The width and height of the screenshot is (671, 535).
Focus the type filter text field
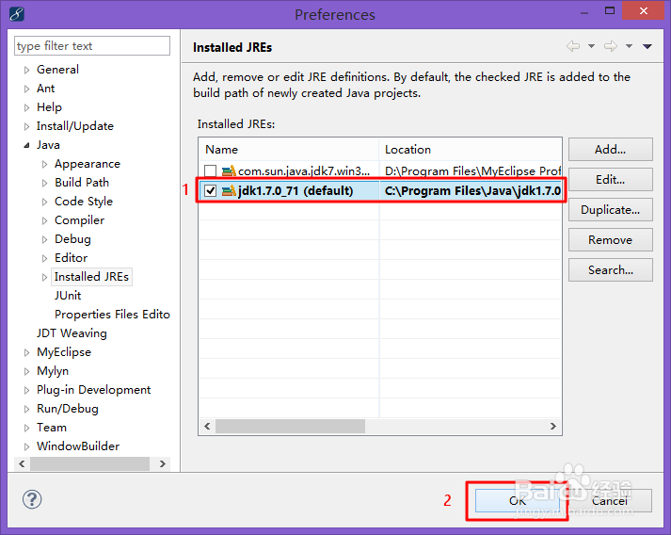pyautogui.click(x=92, y=46)
